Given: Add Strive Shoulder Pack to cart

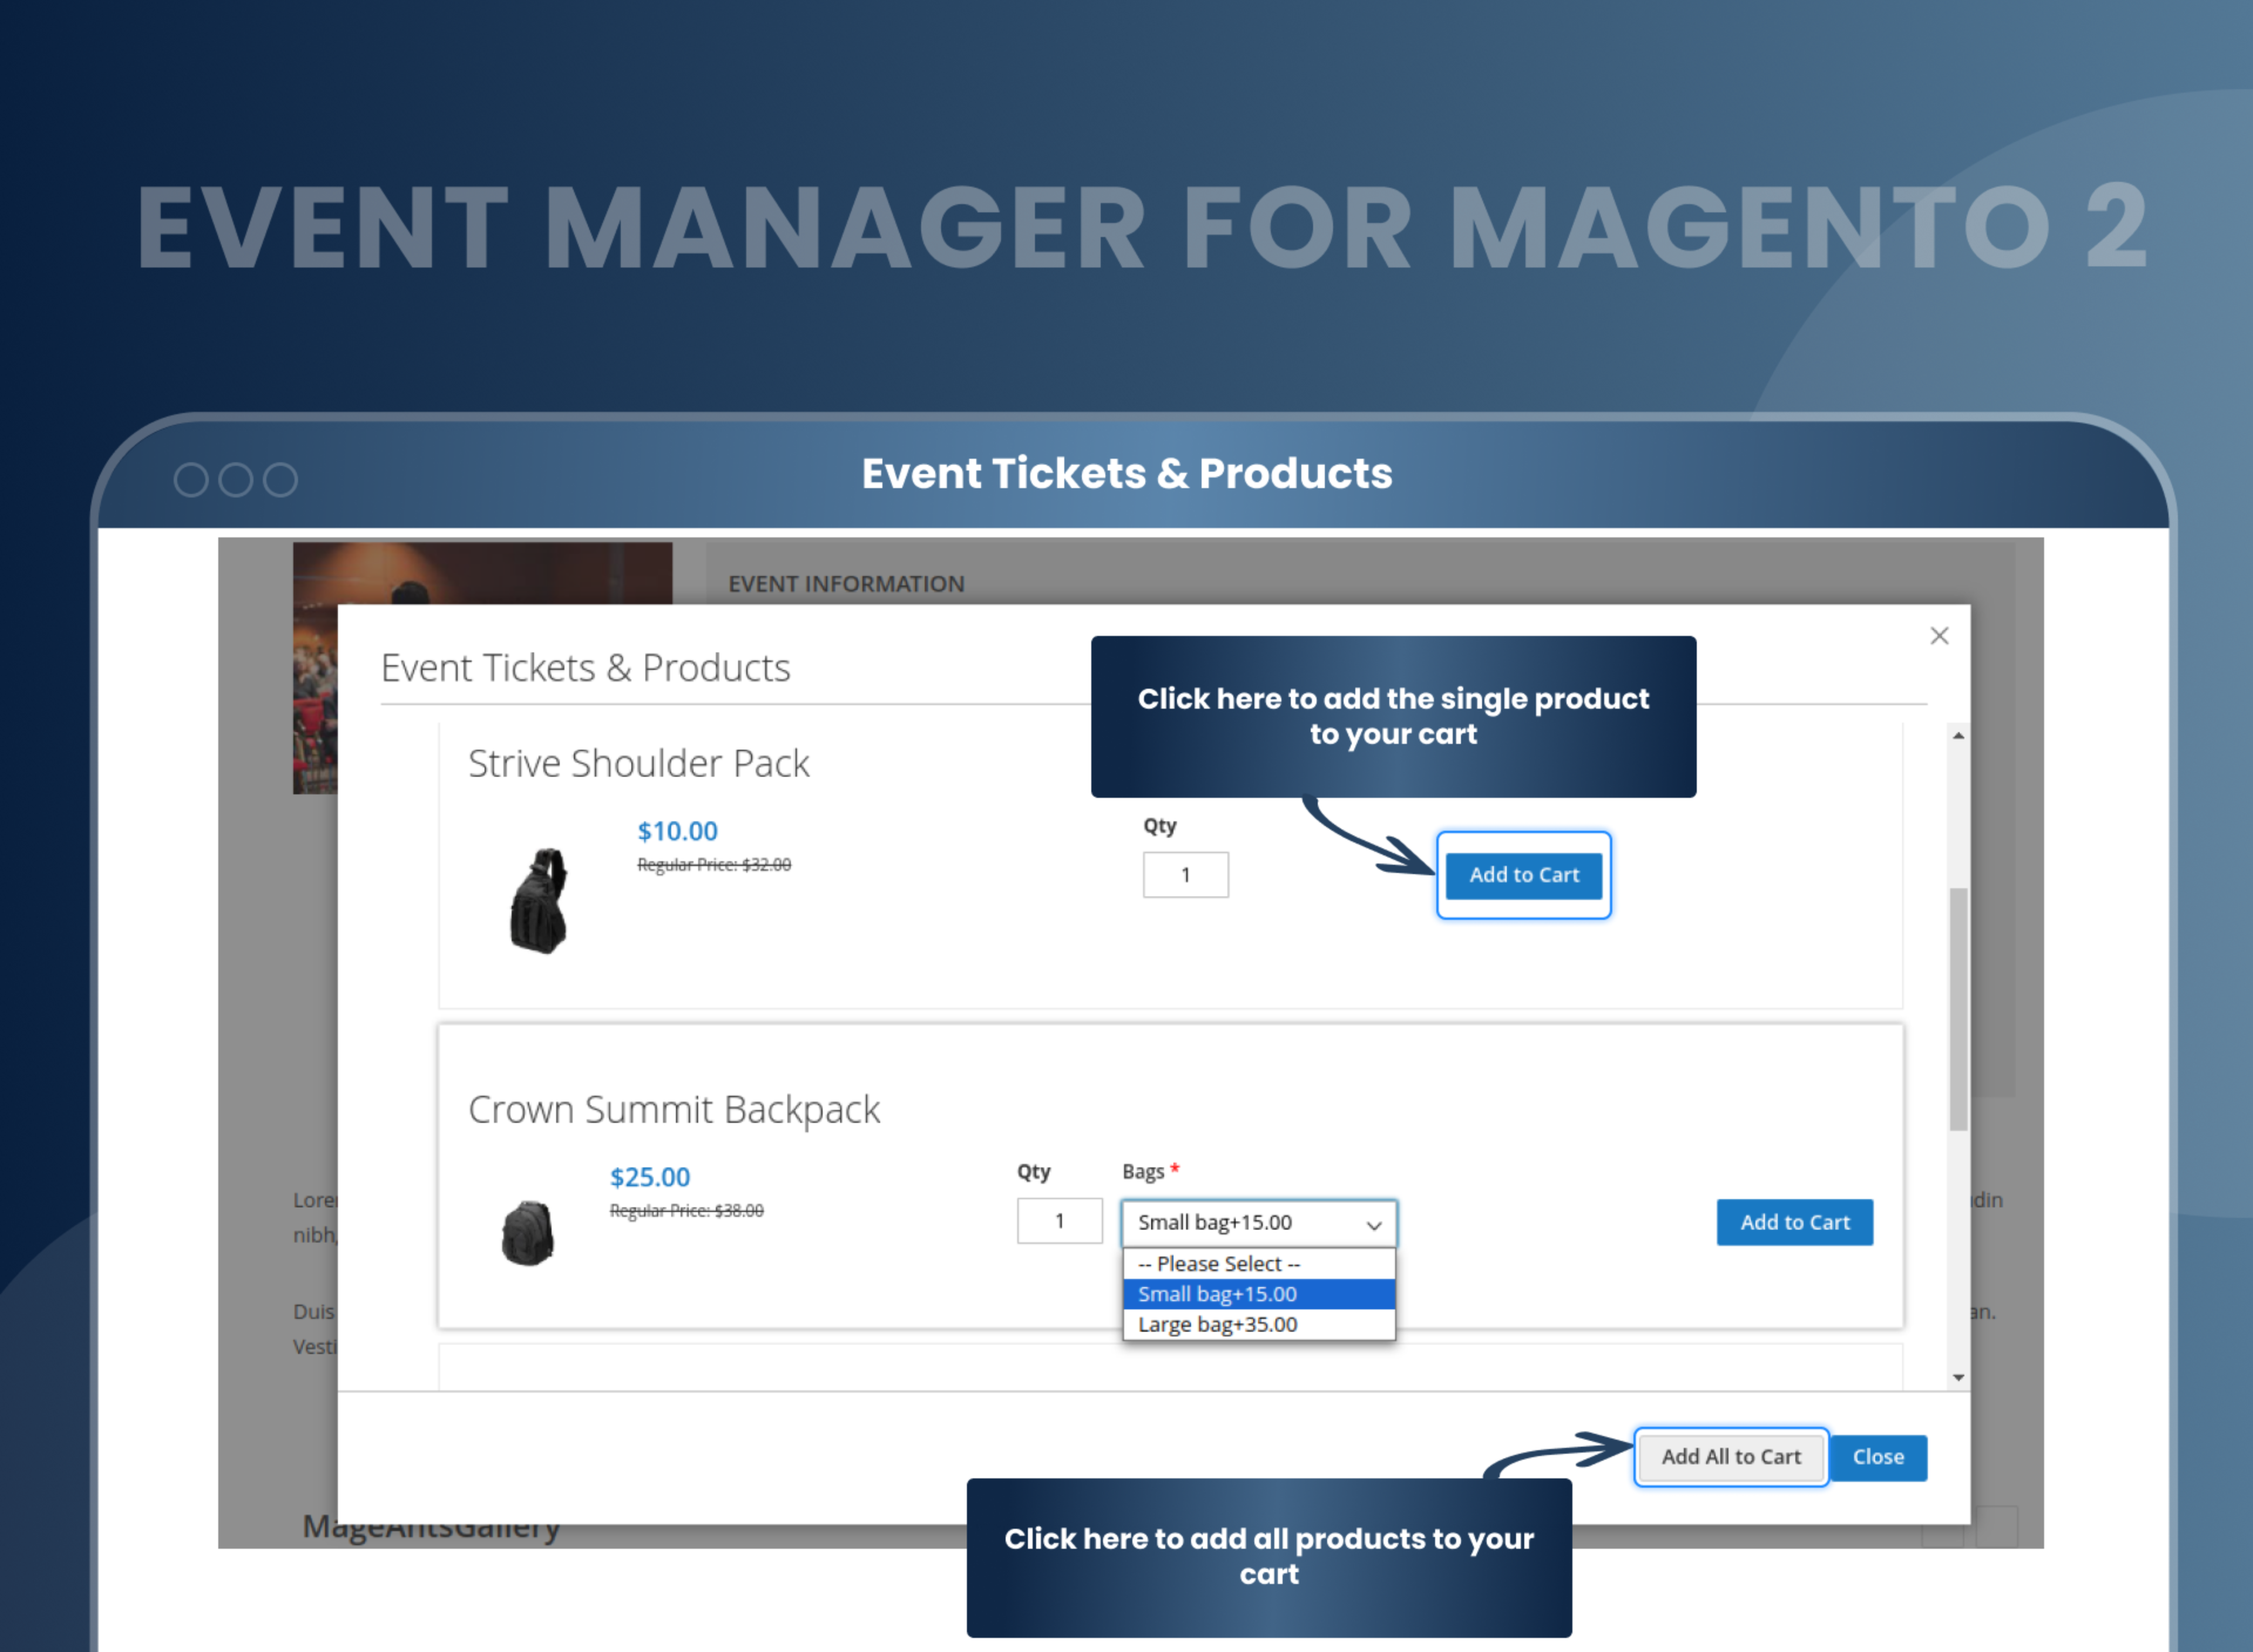Looking at the screenshot, I should 1524,875.
